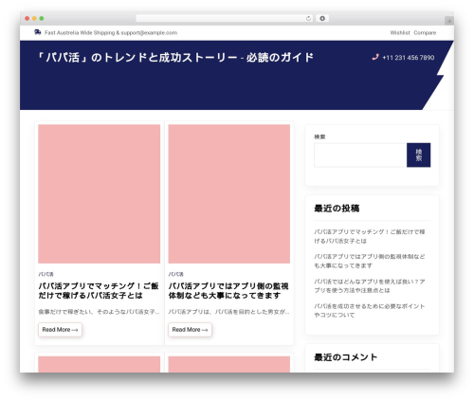This screenshot has height=401, width=474.
Task: Click the pink phone icon in header
Action: point(375,57)
